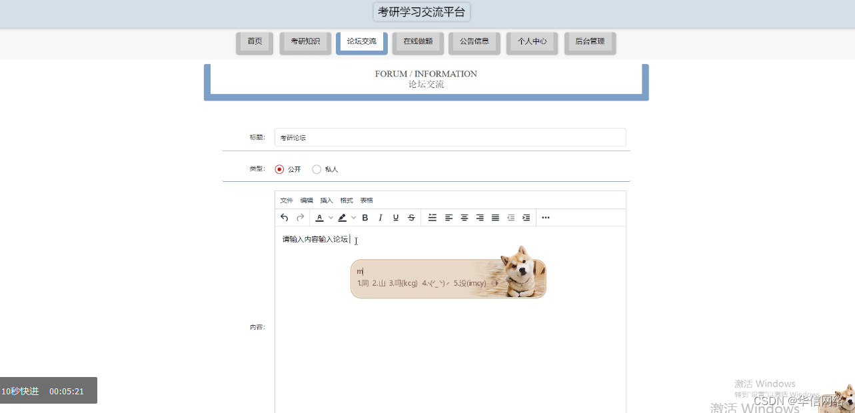Open the 文件 editor menu
The image size is (855, 413).
click(287, 200)
